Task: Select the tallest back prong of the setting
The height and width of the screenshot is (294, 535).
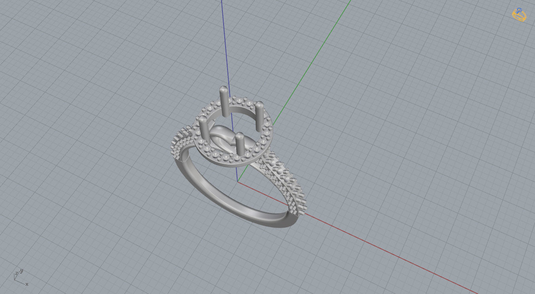Action: coord(224,101)
